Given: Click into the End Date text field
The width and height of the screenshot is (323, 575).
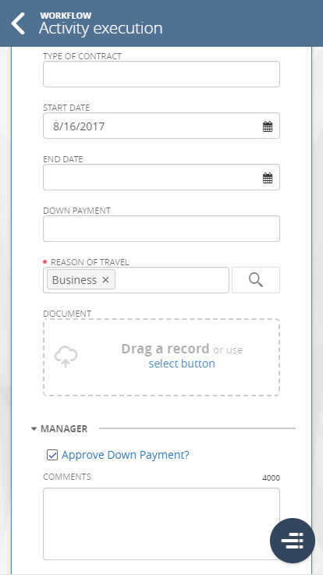Looking at the screenshot, I should 152,177.
